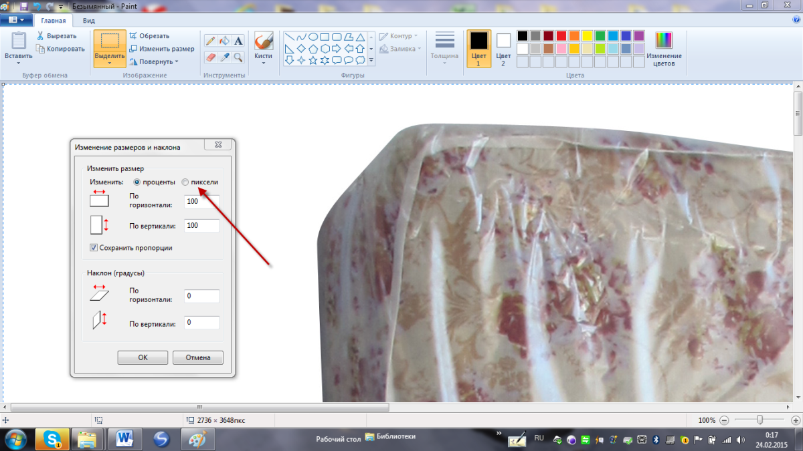Image resolution: width=803 pixels, height=451 pixels.
Task: Select the Pencil tool
Action: point(210,41)
